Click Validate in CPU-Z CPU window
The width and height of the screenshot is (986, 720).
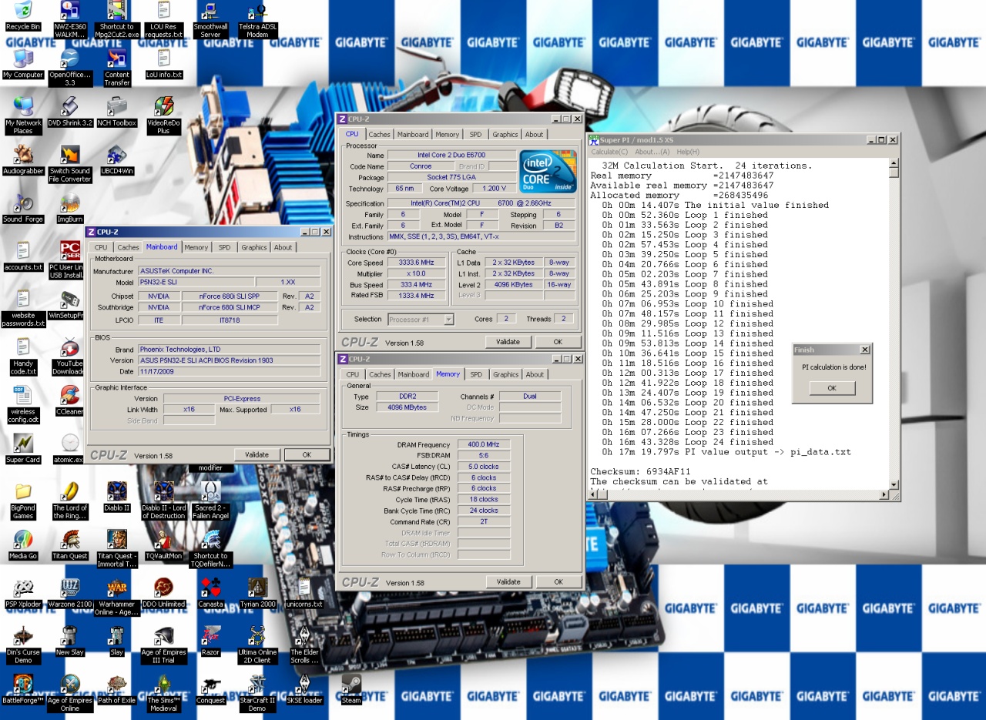pyautogui.click(x=508, y=342)
